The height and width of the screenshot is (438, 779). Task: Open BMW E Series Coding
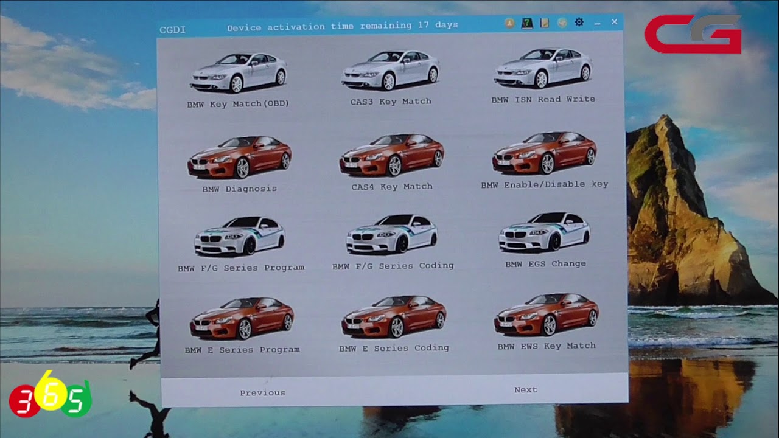tap(394, 324)
